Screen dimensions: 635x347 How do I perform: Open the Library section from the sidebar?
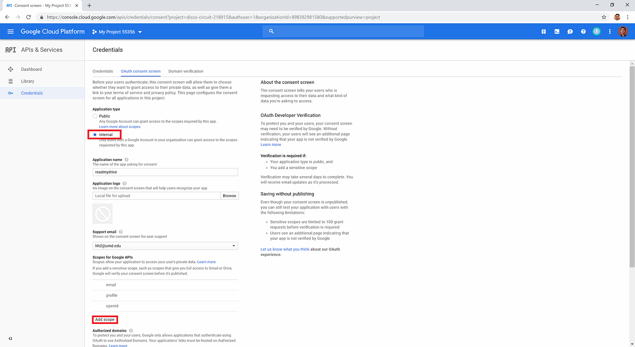(28, 81)
